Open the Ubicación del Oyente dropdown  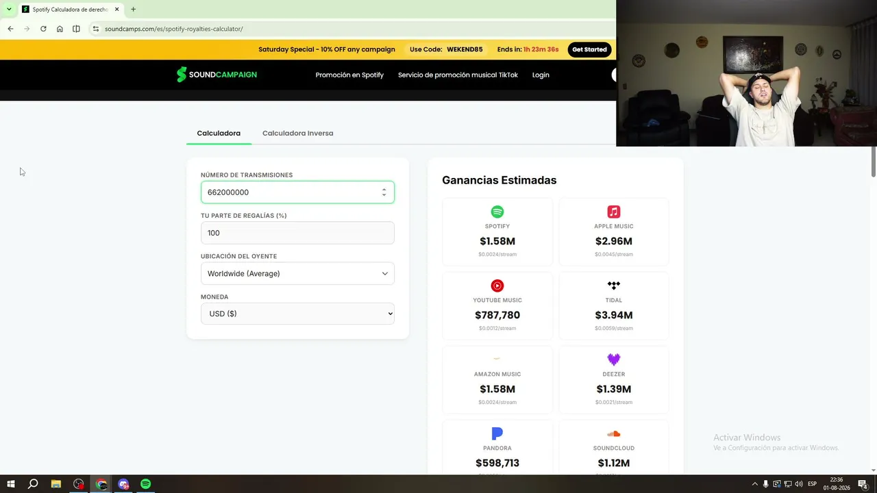297,273
